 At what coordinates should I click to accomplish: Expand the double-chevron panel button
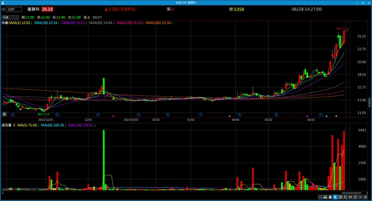pos(4,114)
